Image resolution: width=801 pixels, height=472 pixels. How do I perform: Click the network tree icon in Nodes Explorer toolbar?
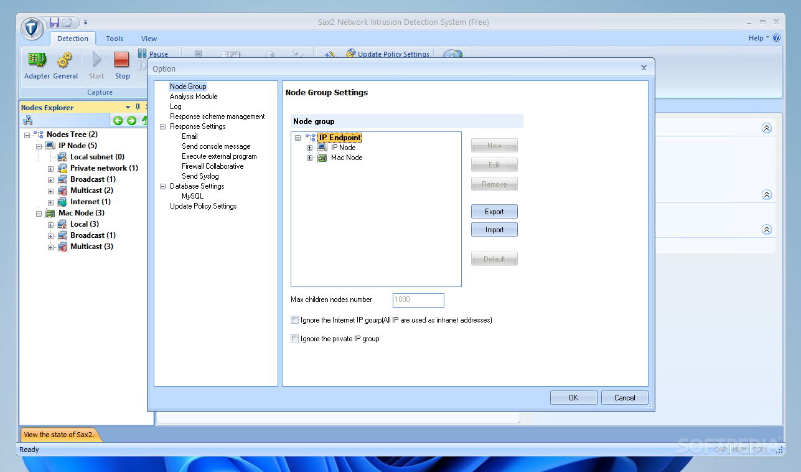click(x=27, y=120)
